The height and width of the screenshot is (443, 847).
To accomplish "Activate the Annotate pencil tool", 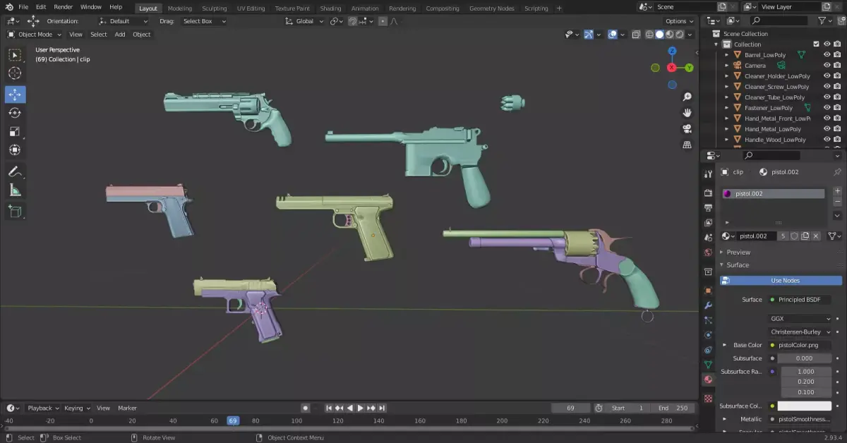I will pos(15,171).
